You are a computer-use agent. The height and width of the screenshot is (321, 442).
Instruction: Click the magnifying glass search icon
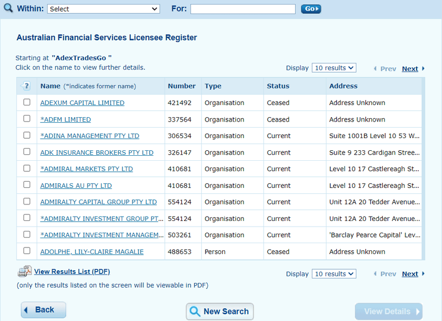pyautogui.click(x=8, y=8)
